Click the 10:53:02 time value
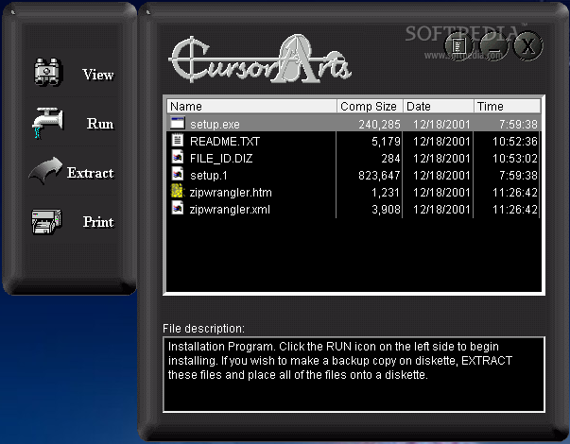 515,159
